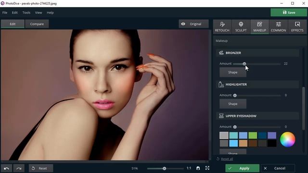The height and width of the screenshot is (173, 308).
Task: Click the makeup panel vertical scrollbar
Action: [x=304, y=109]
